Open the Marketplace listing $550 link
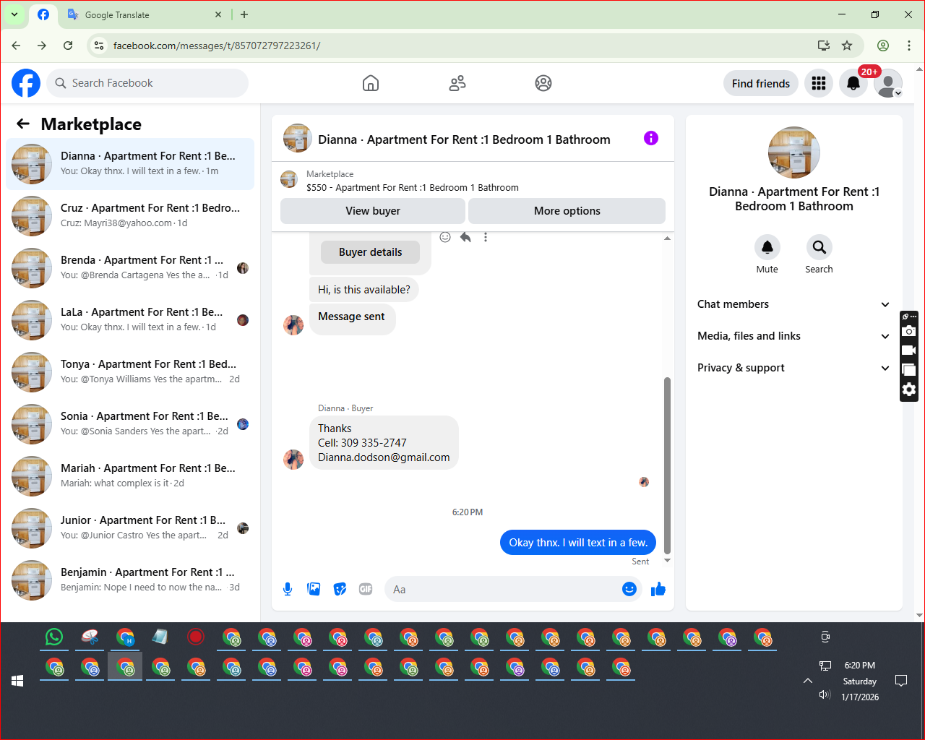This screenshot has width=925, height=740. point(412,187)
